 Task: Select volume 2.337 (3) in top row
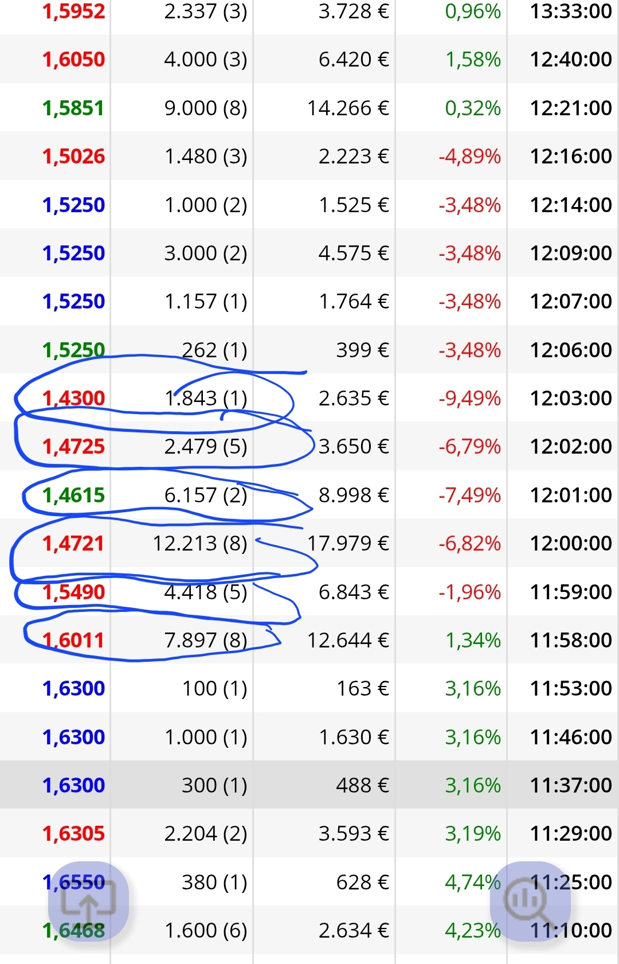point(206,11)
